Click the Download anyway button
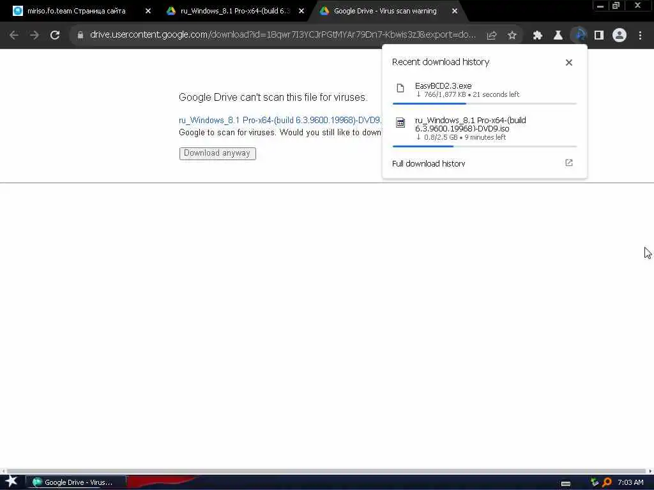Image resolution: width=654 pixels, height=490 pixels. tap(217, 153)
